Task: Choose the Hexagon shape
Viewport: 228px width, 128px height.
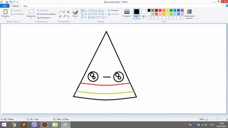Action: pos(93,14)
